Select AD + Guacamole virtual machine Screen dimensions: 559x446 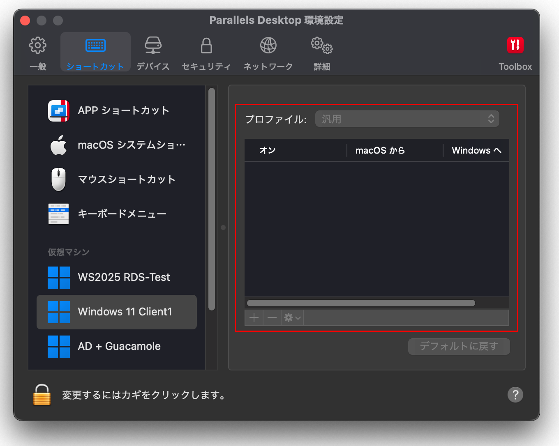coord(117,346)
